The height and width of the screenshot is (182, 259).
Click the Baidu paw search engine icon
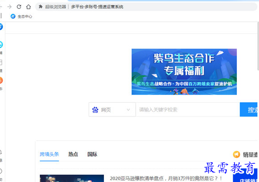point(95,110)
